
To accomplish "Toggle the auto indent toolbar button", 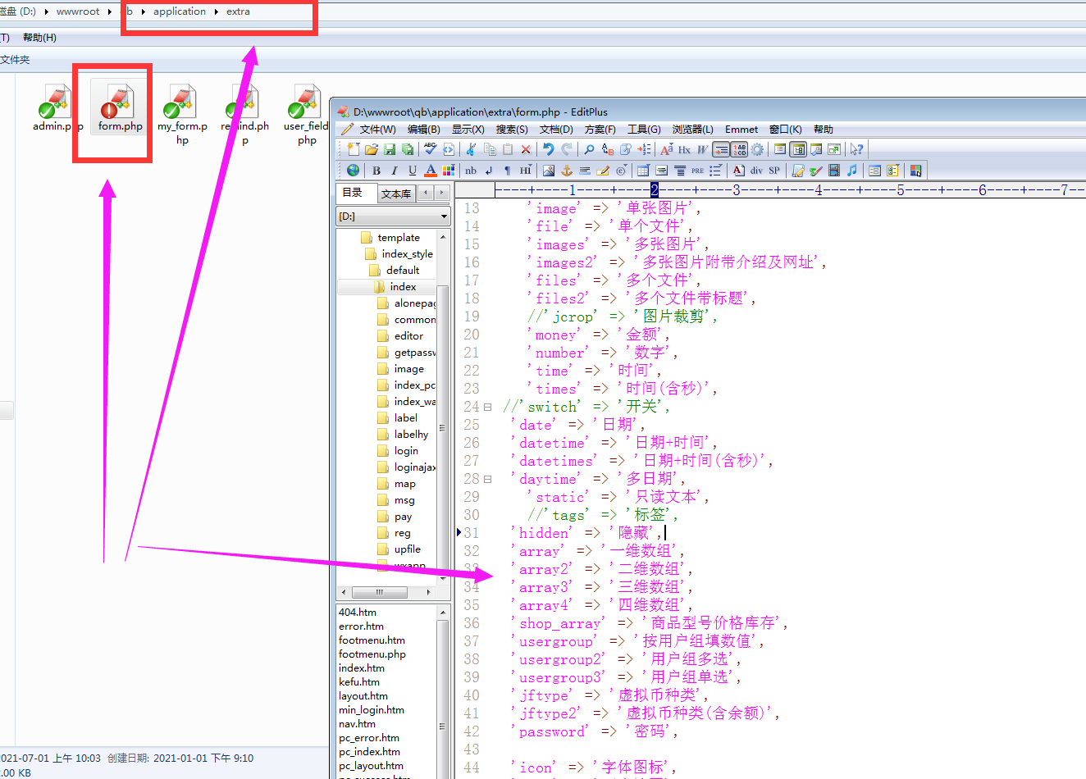I will pyautogui.click(x=721, y=149).
